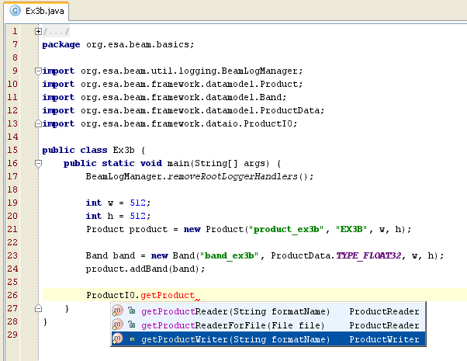This screenshot has height=361, width=467.
Task: Click the folded "/.../" comment placeholder
Action: pos(57,31)
